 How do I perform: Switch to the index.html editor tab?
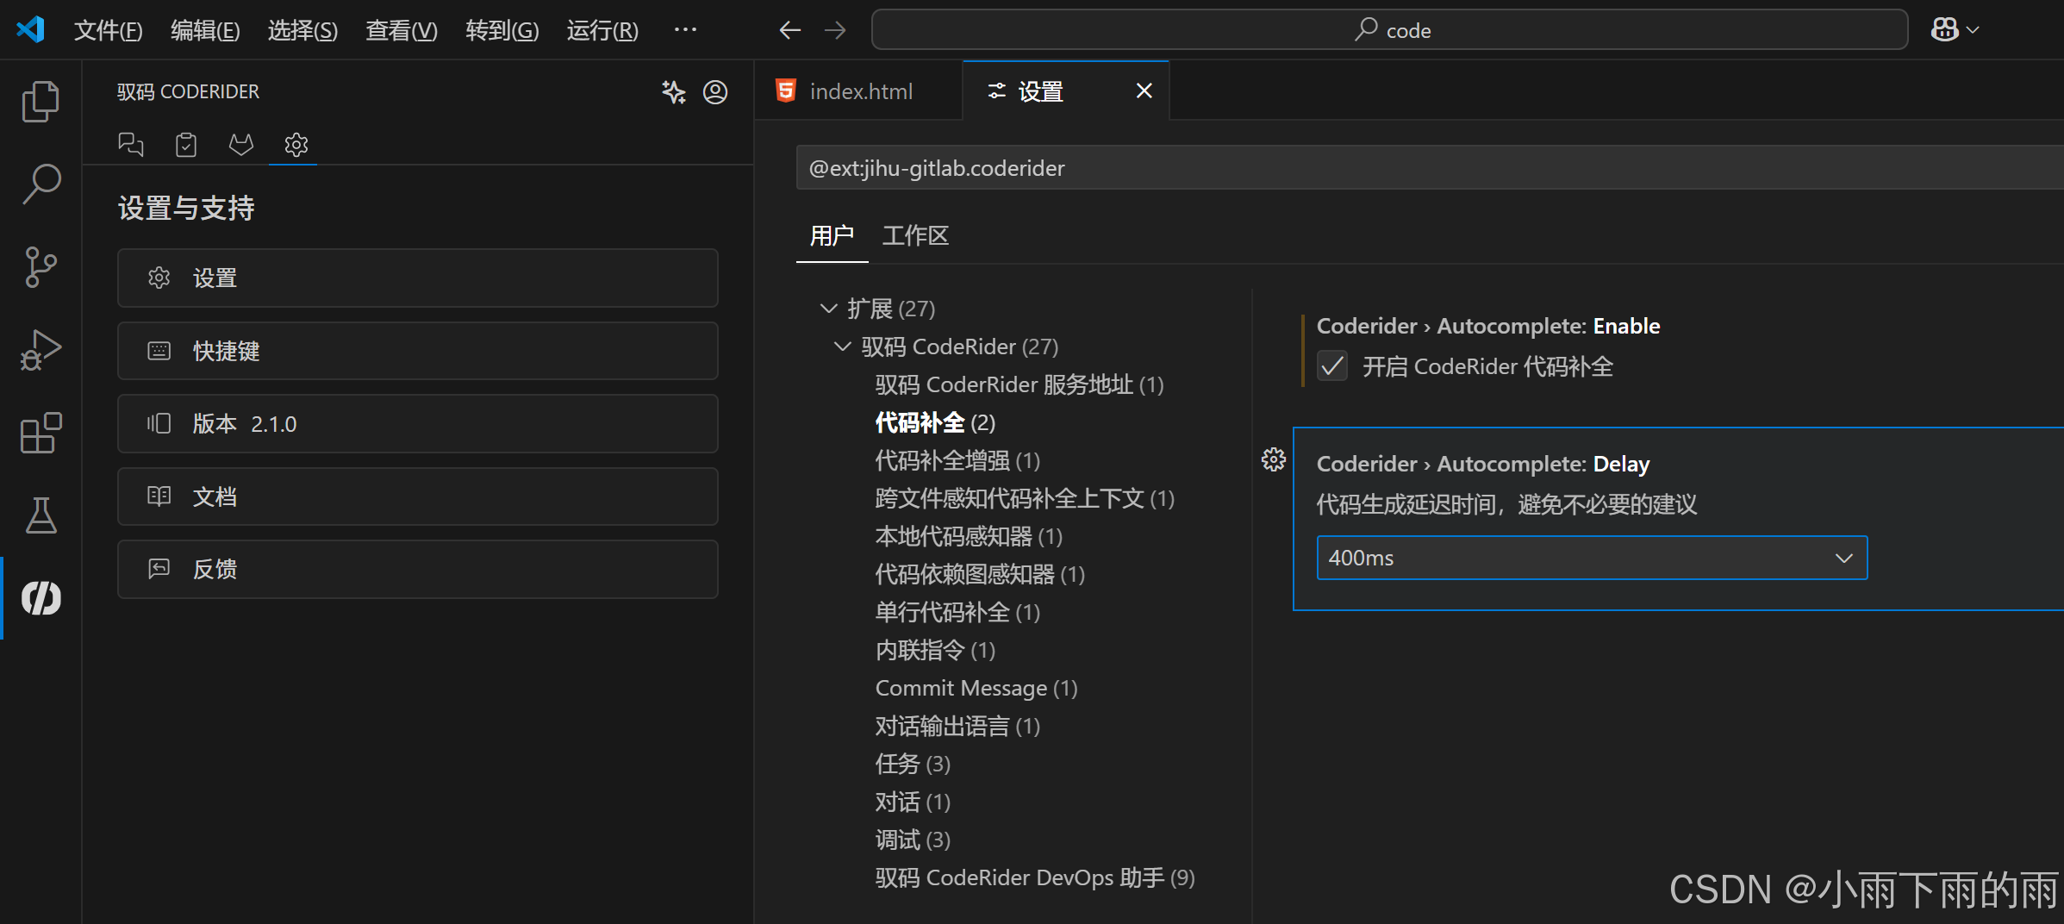858,91
